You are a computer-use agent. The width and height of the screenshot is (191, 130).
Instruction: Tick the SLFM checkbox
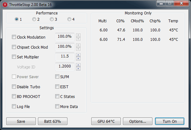pyautogui.click(x=57, y=77)
